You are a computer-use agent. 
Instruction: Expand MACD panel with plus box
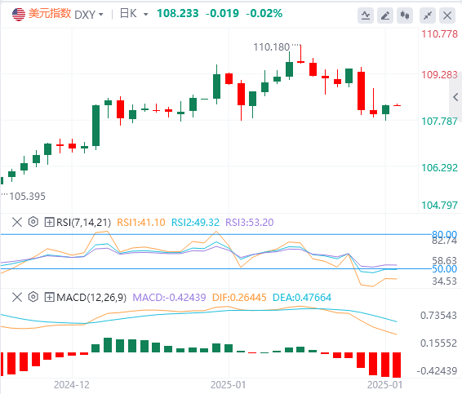(49, 297)
